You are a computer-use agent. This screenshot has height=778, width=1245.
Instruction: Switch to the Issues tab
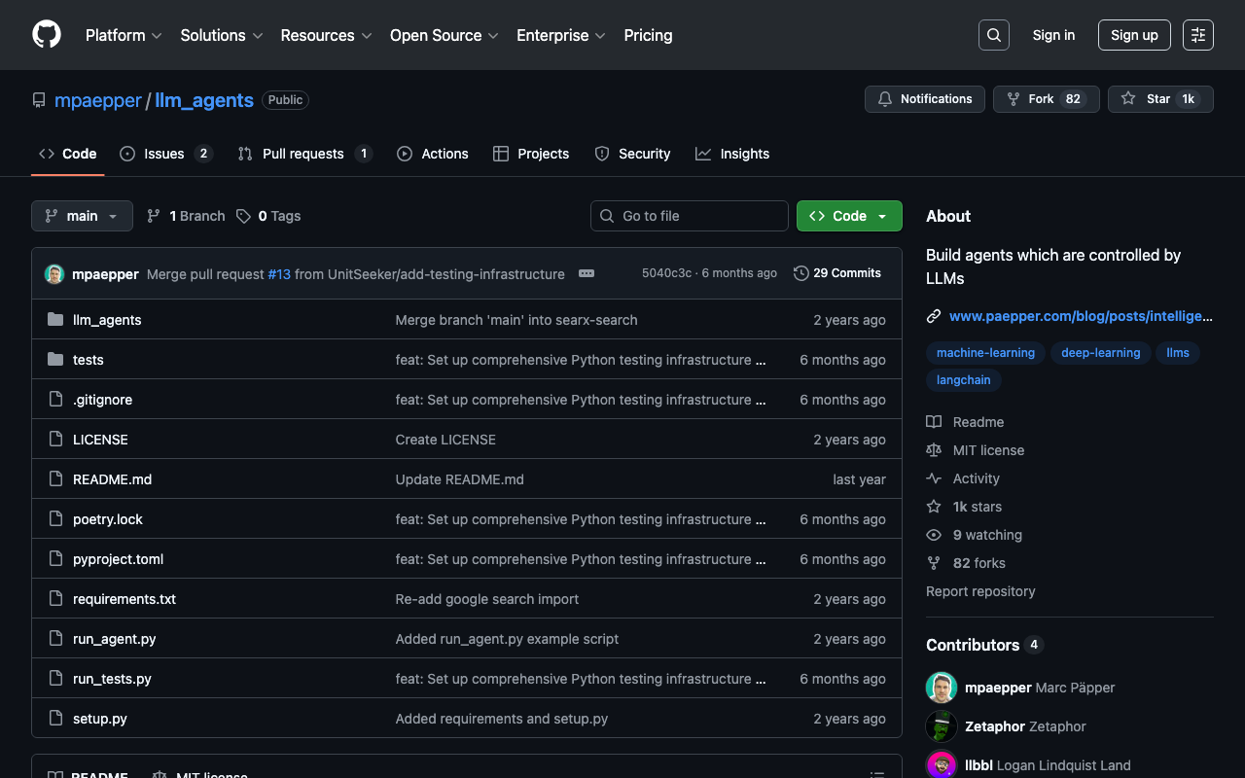[164, 154]
